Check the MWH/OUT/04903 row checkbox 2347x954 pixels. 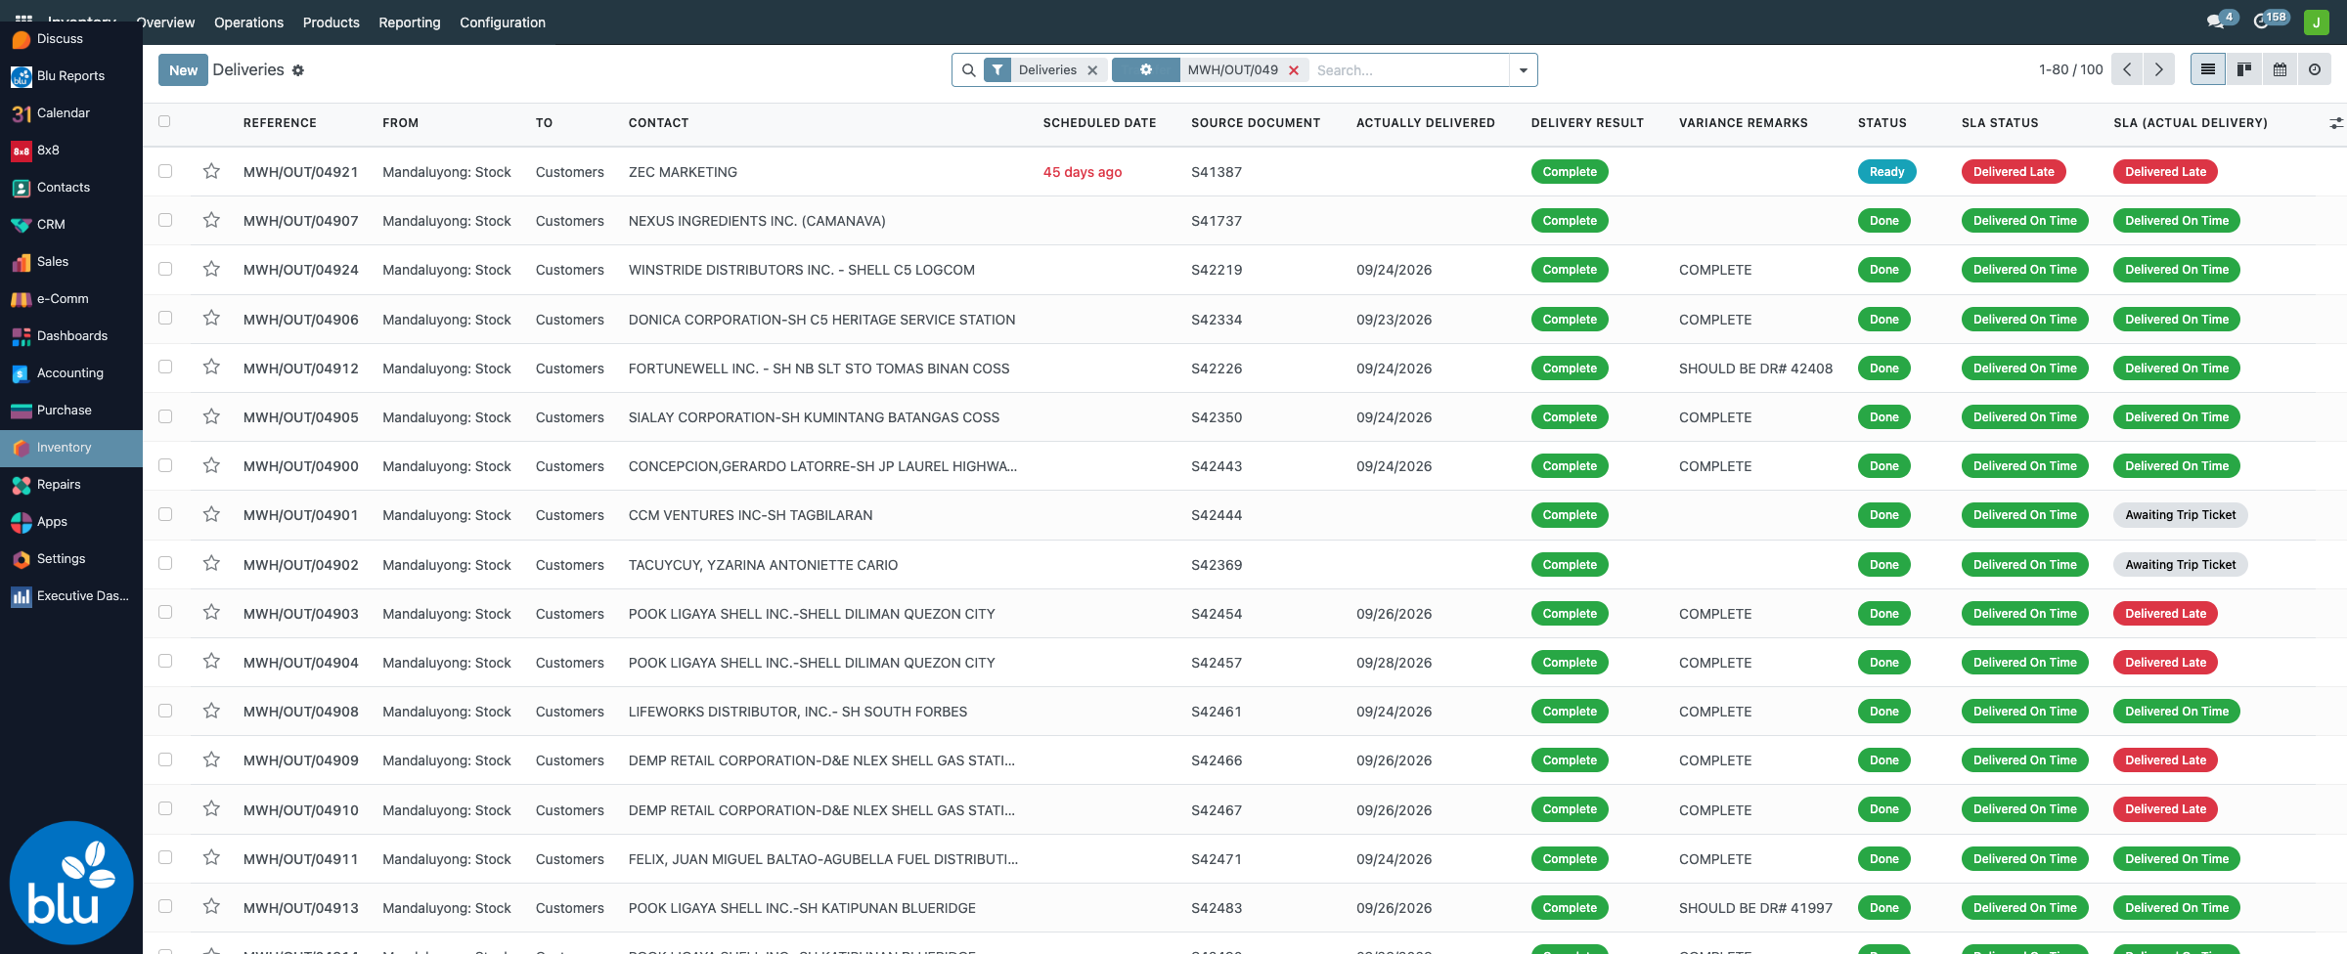tap(165, 612)
